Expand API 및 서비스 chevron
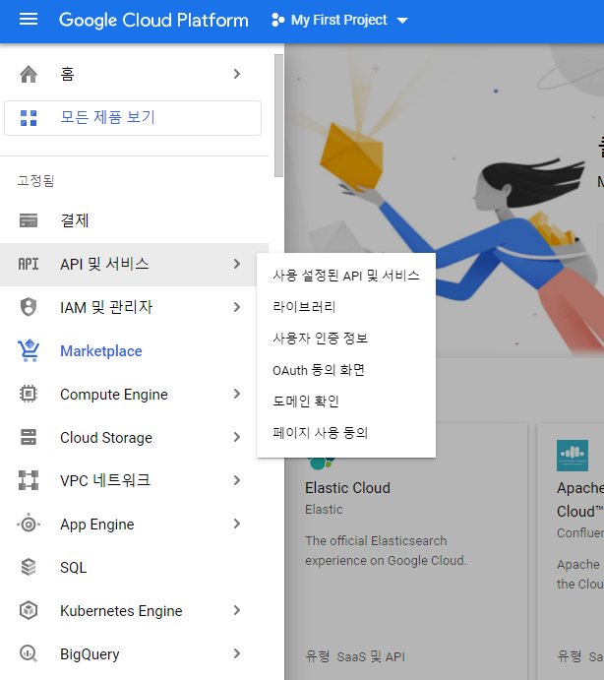 [237, 264]
